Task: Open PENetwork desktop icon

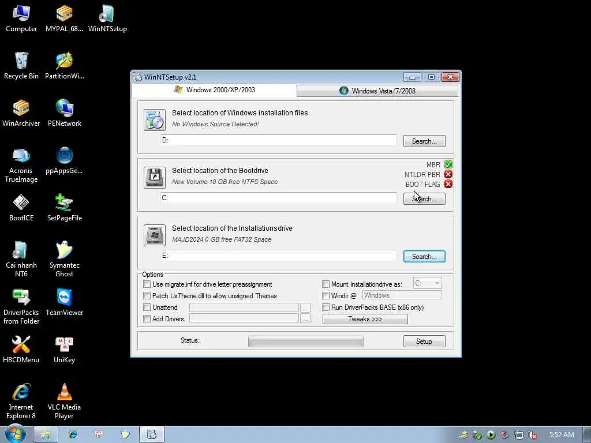Action: [x=64, y=114]
